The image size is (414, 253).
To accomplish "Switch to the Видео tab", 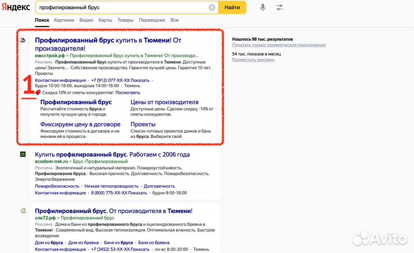I will coord(86,20).
